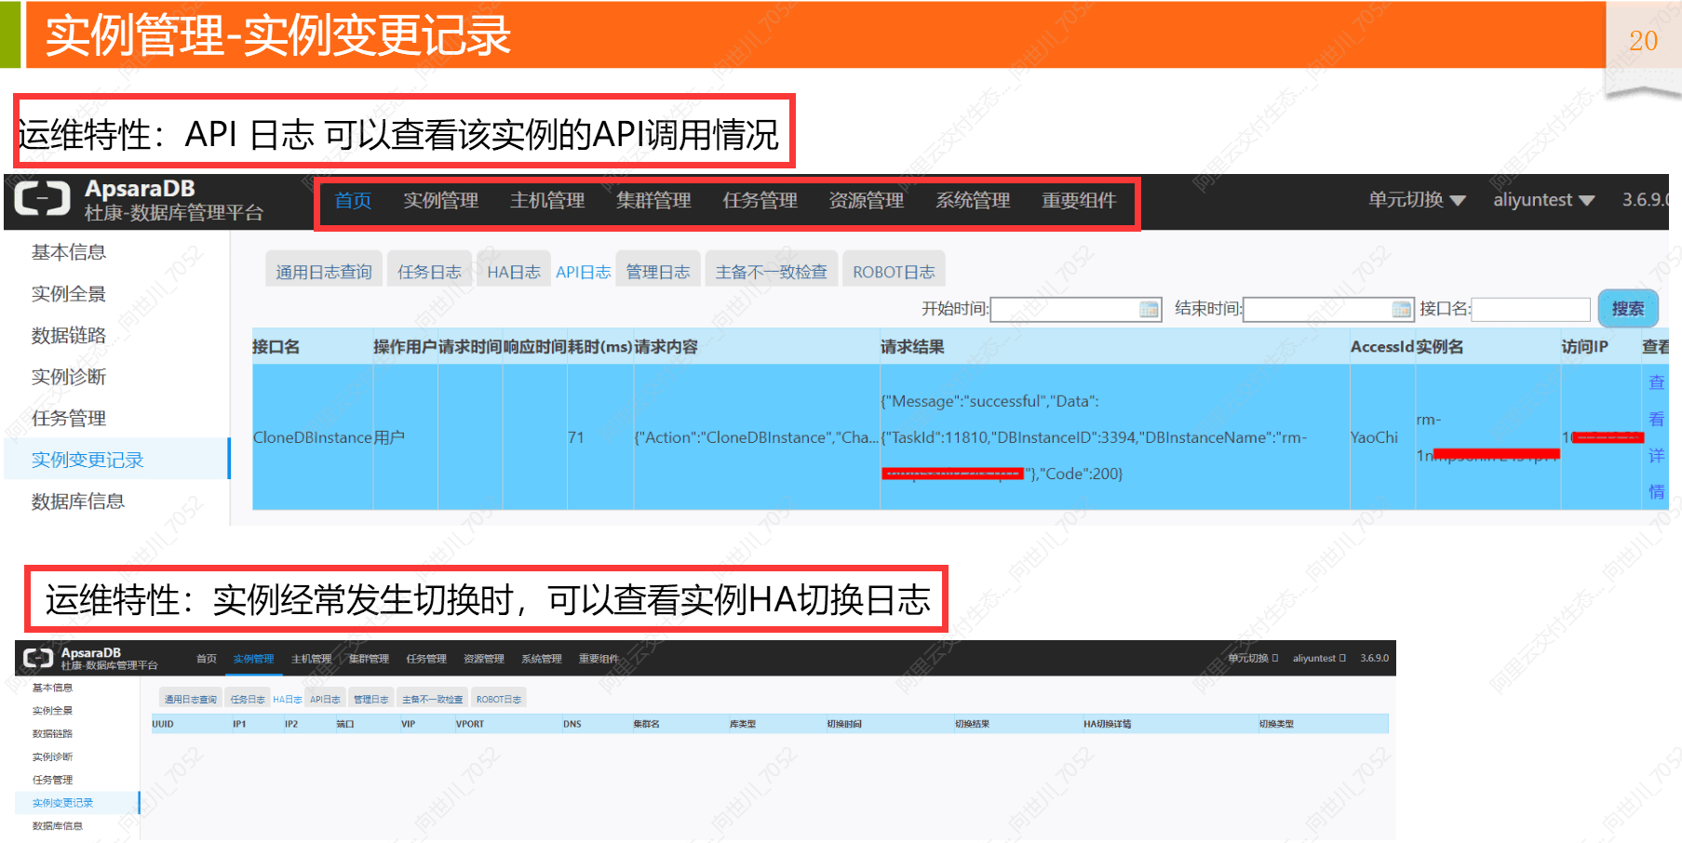Open 集群管理 in the API log screenshot navigation
The height and width of the screenshot is (843, 1682).
tap(653, 200)
